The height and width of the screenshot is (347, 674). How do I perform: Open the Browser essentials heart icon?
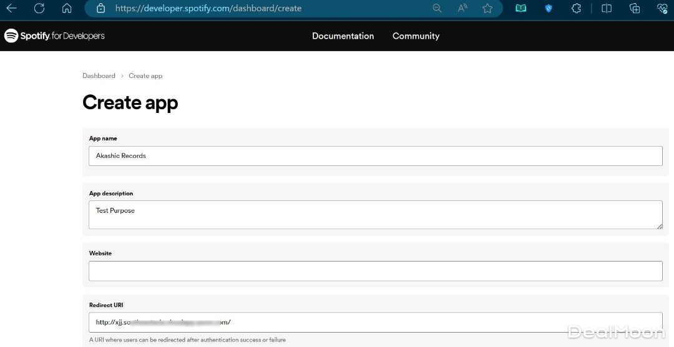(662, 8)
